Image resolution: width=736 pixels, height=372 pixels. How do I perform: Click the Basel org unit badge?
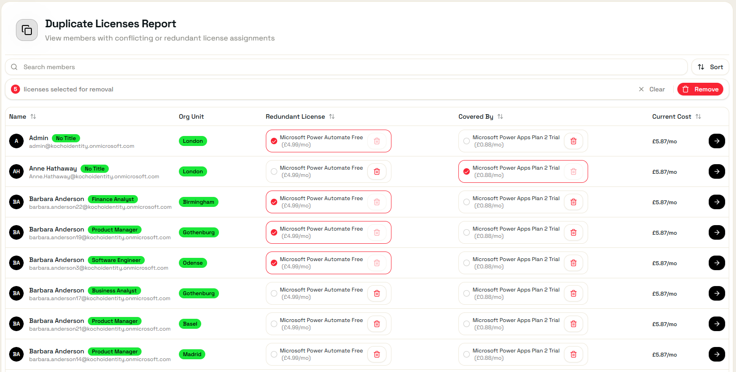[190, 324]
